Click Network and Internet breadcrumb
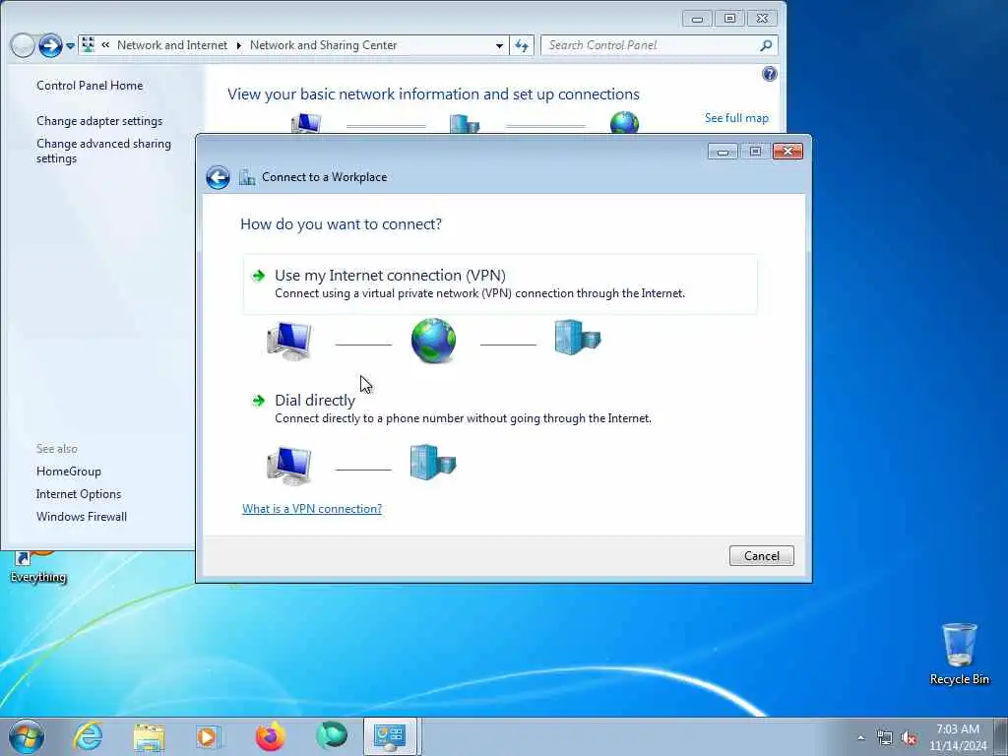 point(171,45)
